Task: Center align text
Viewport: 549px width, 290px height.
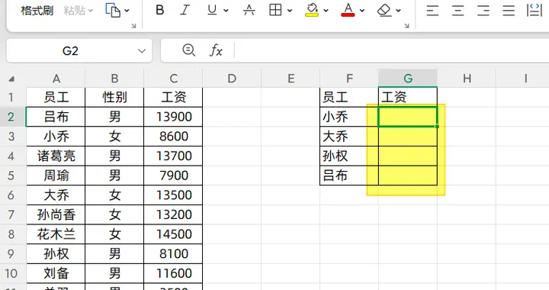Action: click(458, 11)
